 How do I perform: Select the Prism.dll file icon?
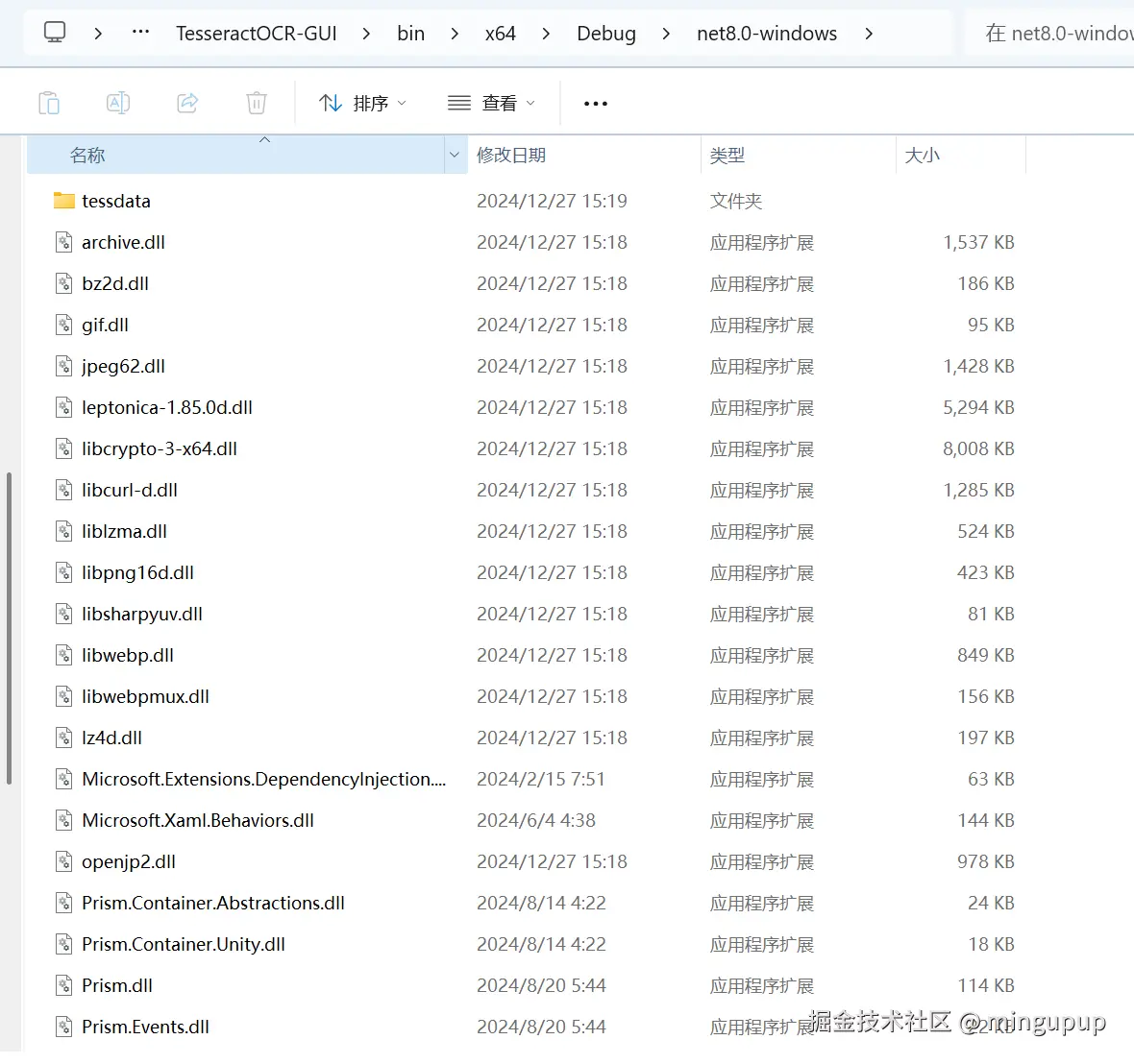pyautogui.click(x=64, y=985)
